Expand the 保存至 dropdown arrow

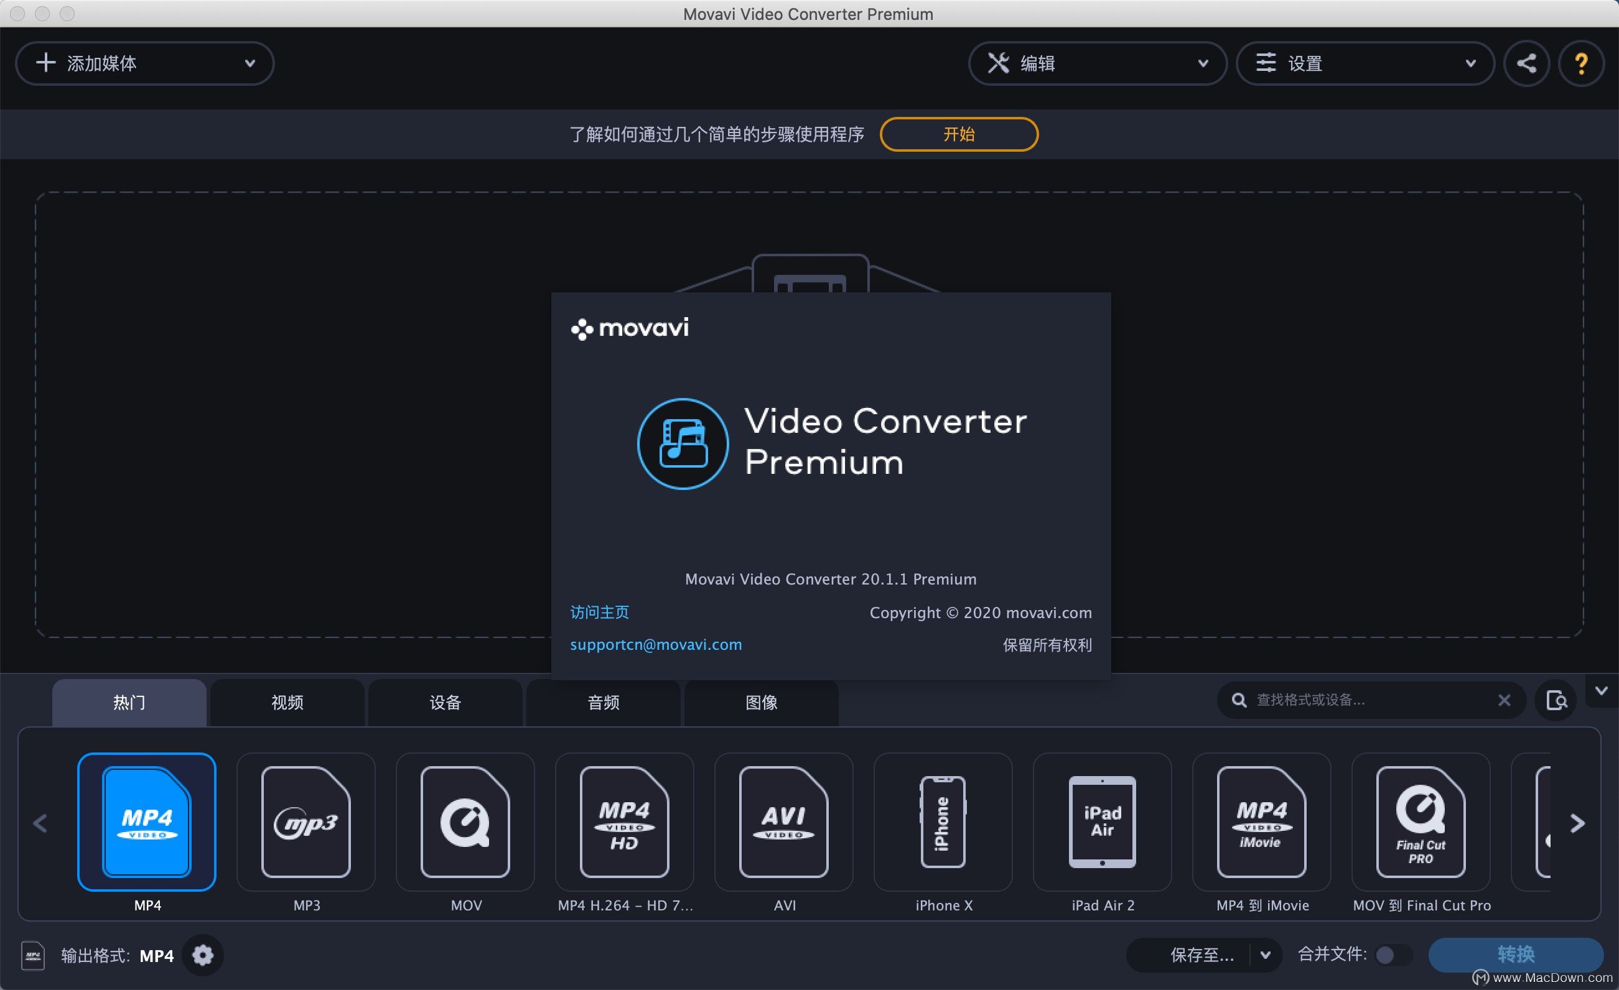[1266, 955]
